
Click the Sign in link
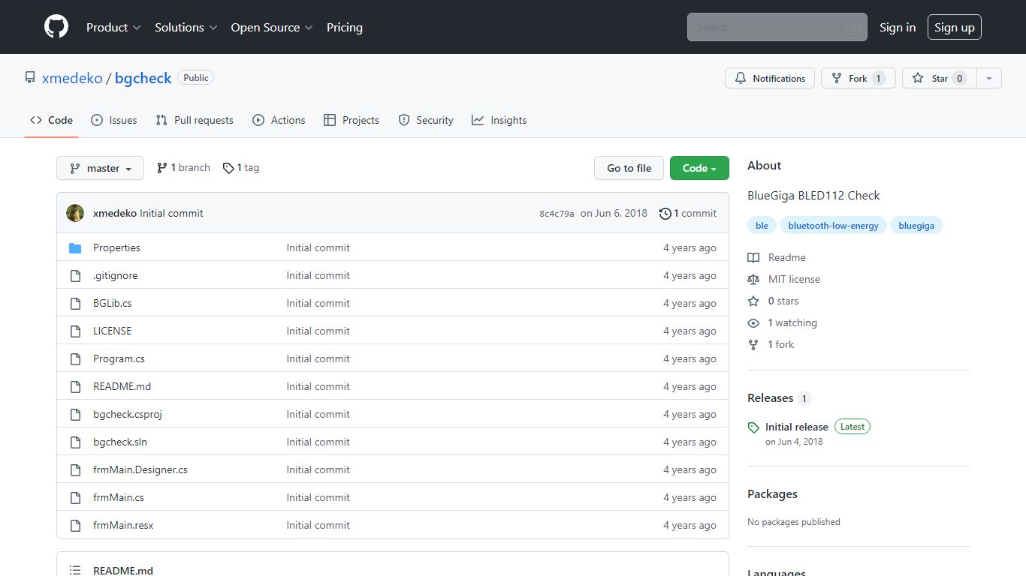pos(898,27)
